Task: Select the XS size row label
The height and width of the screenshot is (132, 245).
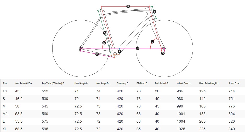Action: pos(5,91)
